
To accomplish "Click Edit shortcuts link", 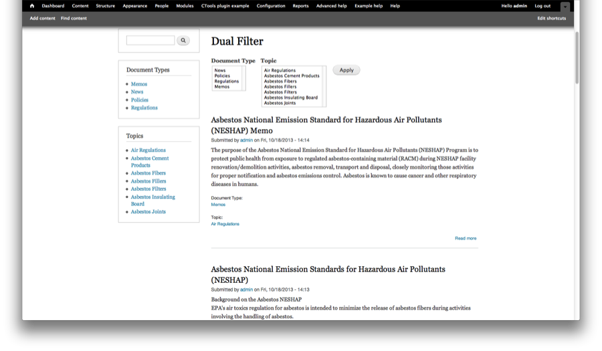I will point(551,18).
